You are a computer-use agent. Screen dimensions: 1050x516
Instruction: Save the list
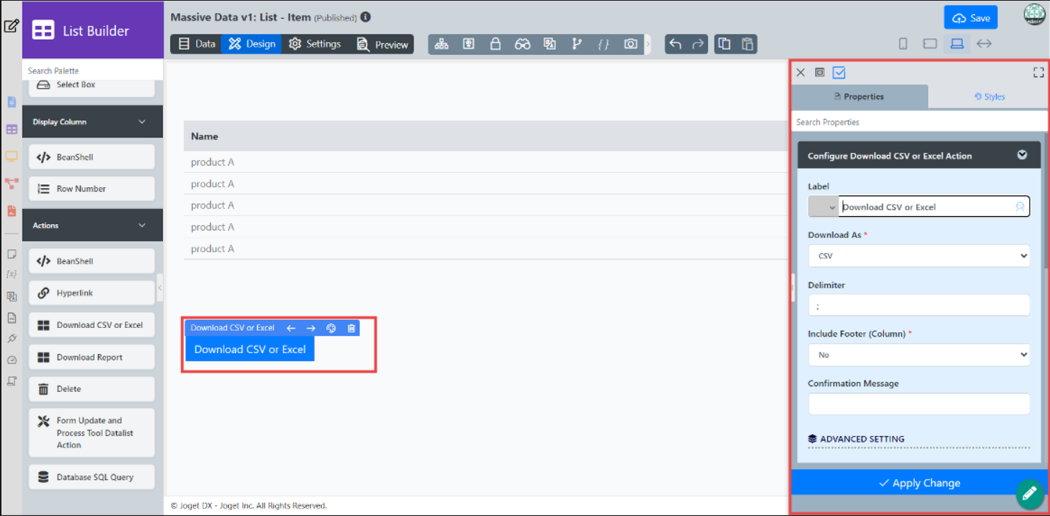[x=971, y=17]
